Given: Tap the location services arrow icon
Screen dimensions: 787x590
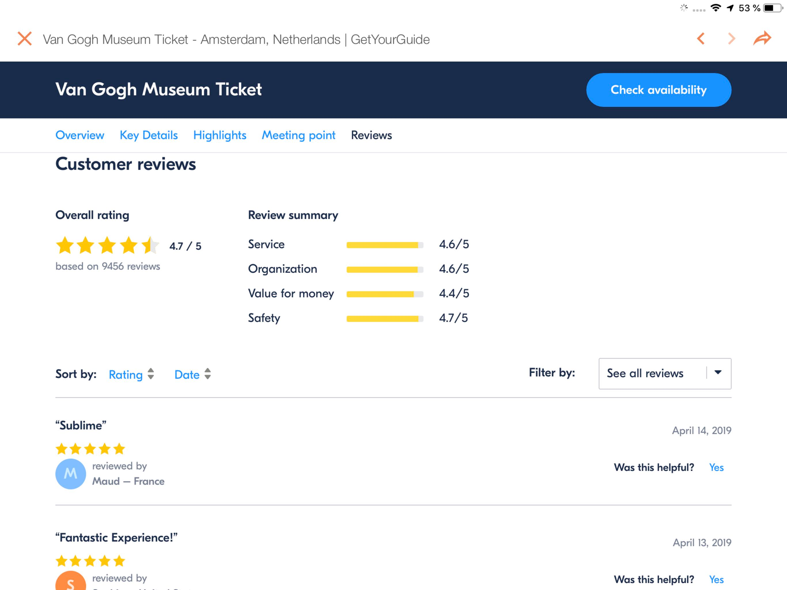Looking at the screenshot, I should pyautogui.click(x=730, y=8).
